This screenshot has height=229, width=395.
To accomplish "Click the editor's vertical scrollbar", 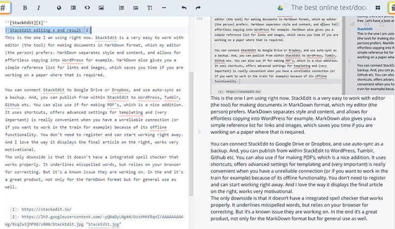I will click(191, 123).
